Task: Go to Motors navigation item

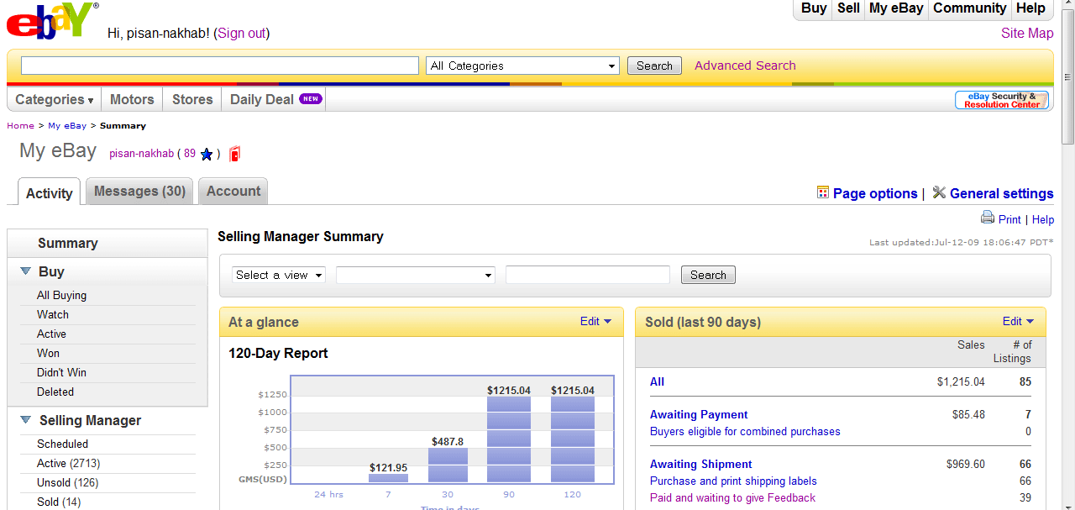Action: click(132, 99)
